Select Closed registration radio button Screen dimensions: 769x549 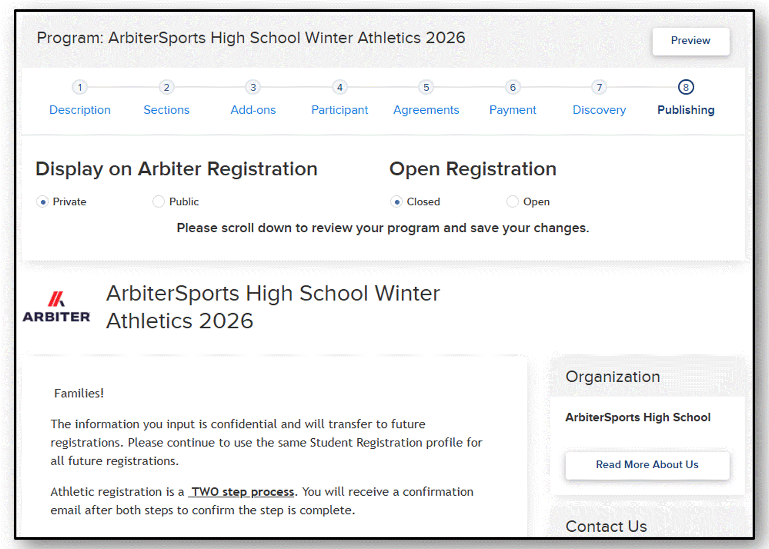click(397, 202)
